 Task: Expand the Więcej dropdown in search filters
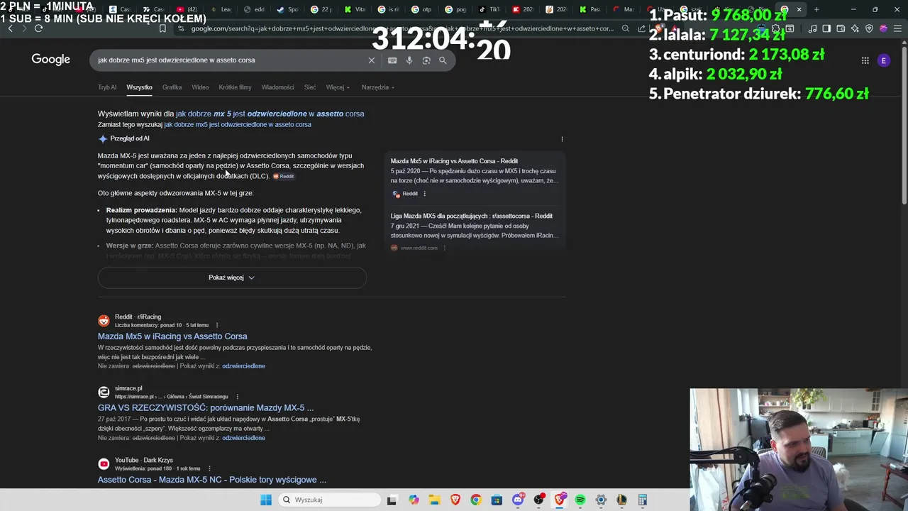coord(338,87)
